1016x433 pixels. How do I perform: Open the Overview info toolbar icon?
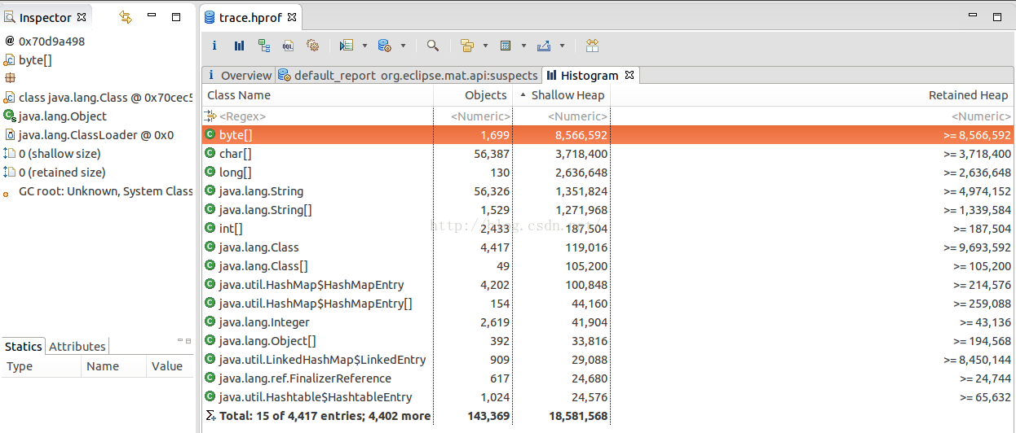pyautogui.click(x=214, y=46)
